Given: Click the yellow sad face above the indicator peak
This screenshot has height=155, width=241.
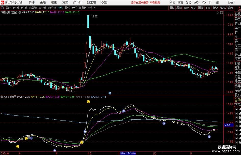Looking at the screenshot, I should pyautogui.click(x=88, y=102).
